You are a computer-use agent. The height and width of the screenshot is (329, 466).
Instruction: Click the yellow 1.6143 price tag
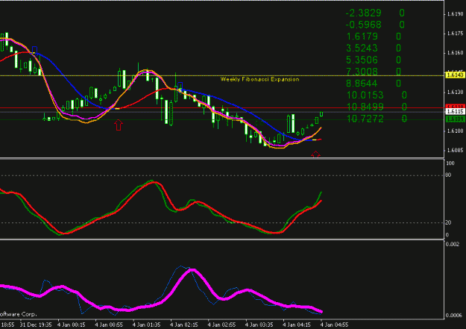tap(455, 75)
